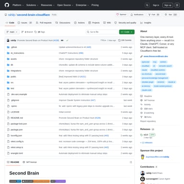The height and width of the screenshot is (184, 184).
Task: Click file icon next to .gitignore
Action: (8, 100)
